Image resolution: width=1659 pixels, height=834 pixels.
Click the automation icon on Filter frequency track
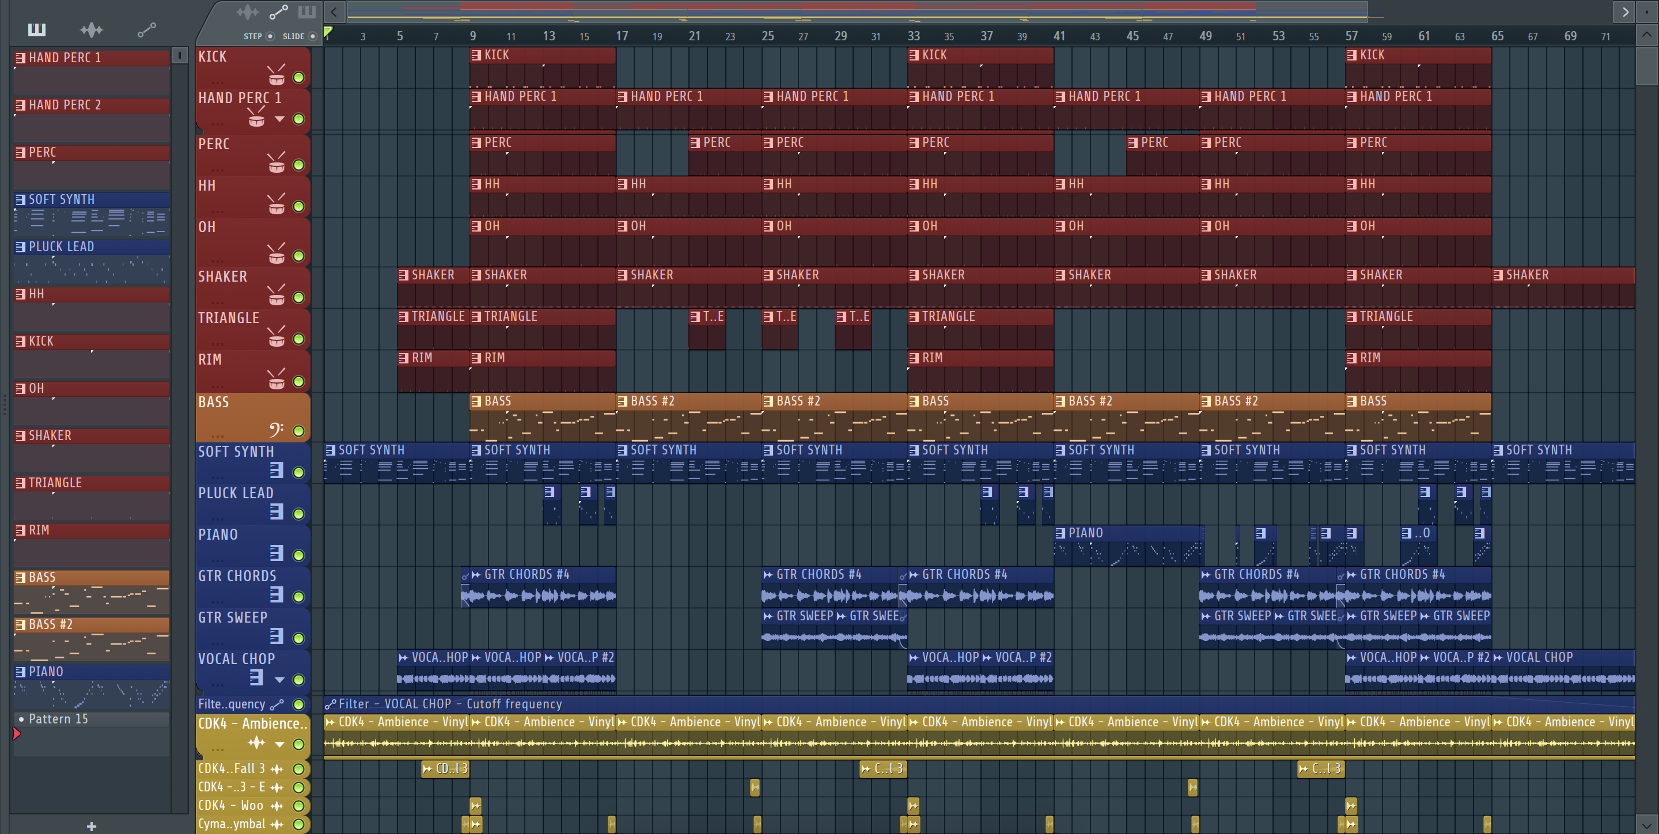277,704
